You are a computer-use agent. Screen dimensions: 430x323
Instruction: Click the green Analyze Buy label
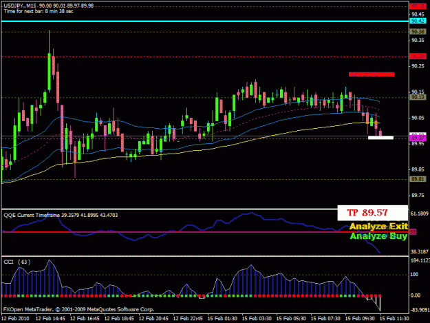[378, 236]
